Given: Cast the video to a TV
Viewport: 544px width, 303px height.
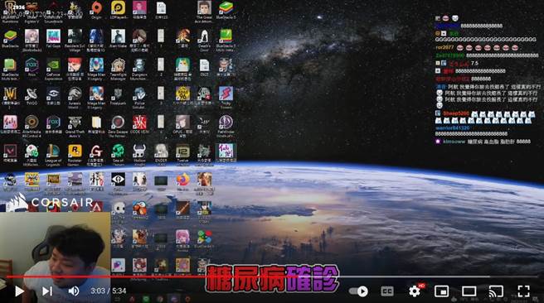Looking at the screenshot, I should (x=496, y=291).
